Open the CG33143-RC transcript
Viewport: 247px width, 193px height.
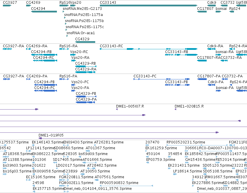point(149,49)
